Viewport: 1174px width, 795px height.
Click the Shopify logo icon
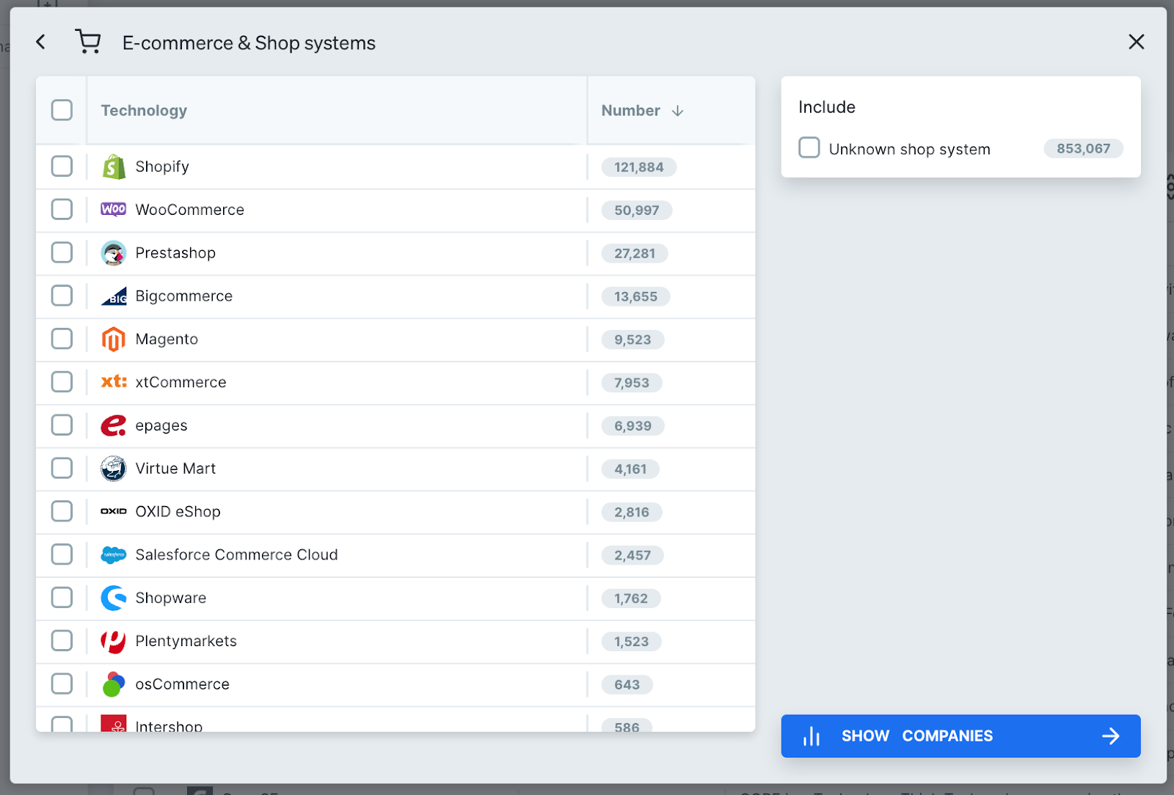point(114,166)
